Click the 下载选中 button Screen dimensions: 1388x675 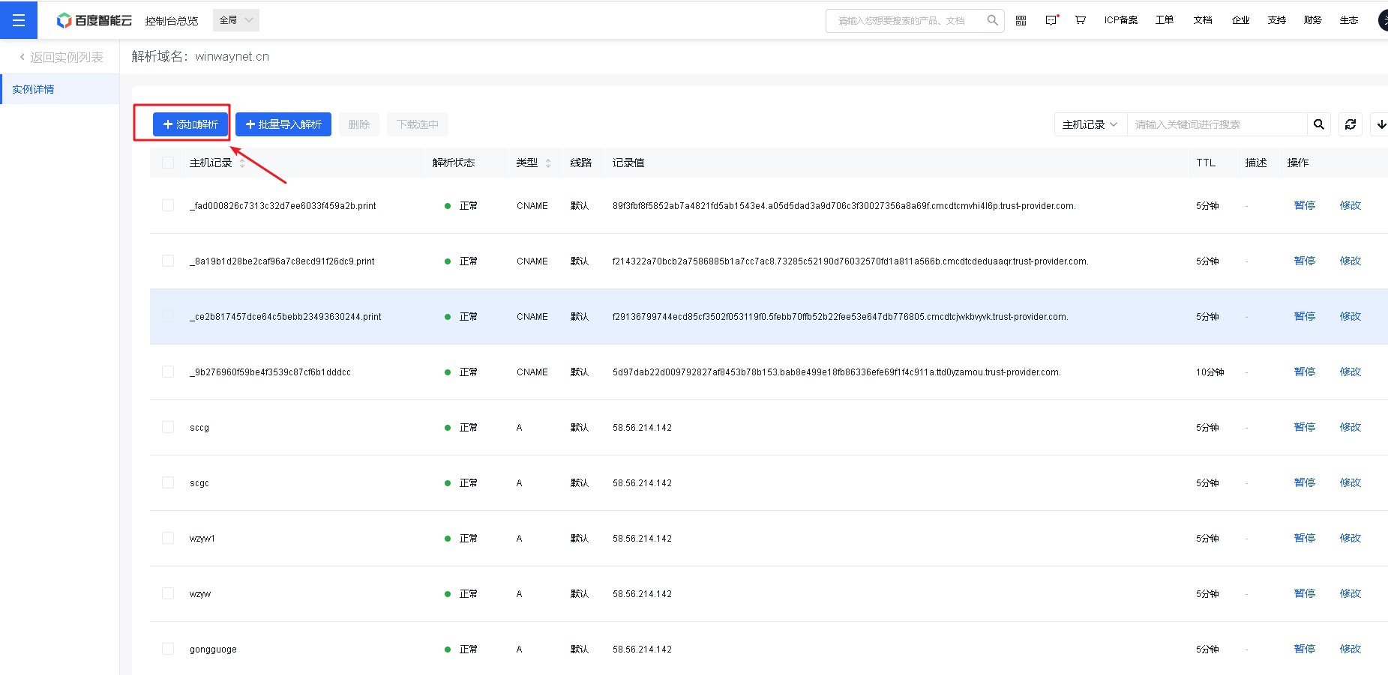click(x=418, y=124)
